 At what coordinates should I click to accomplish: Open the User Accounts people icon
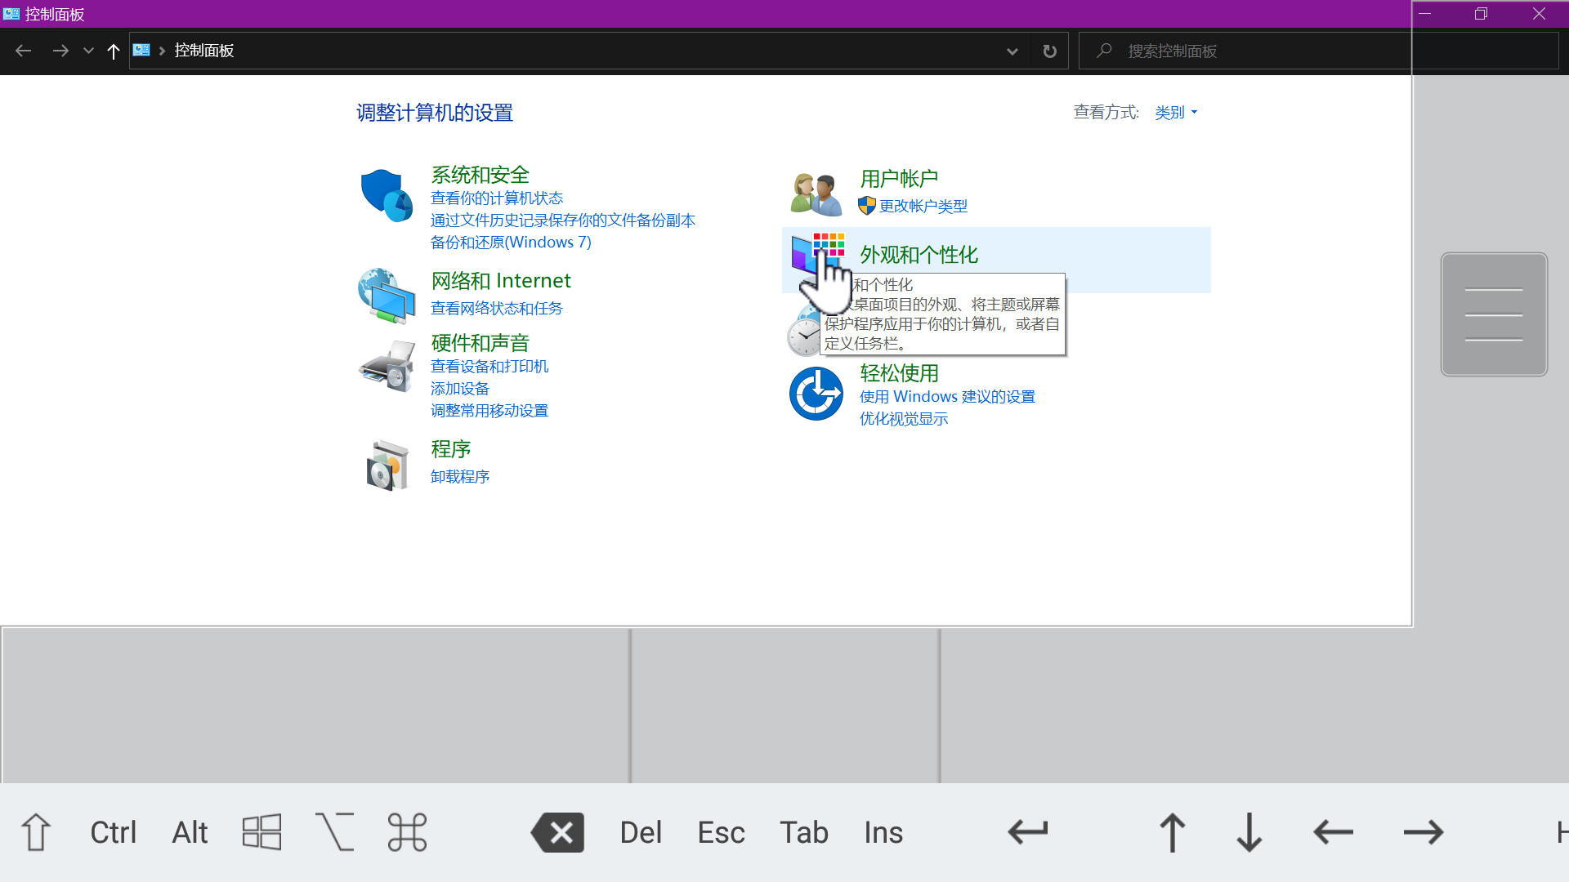816,194
